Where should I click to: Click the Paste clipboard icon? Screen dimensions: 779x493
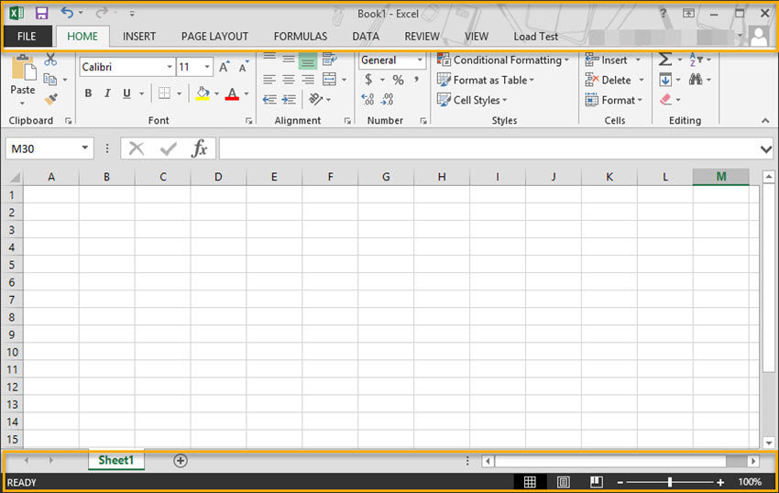click(23, 68)
